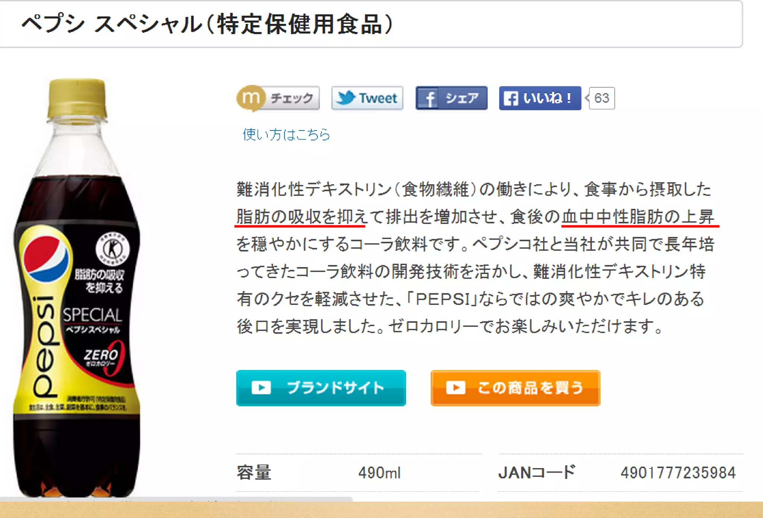This screenshot has height=518, width=763.
Task: Share on Facebook via シェア label
Action: [462, 98]
